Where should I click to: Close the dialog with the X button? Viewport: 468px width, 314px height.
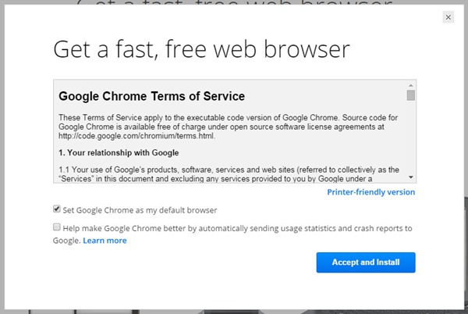pos(448,17)
